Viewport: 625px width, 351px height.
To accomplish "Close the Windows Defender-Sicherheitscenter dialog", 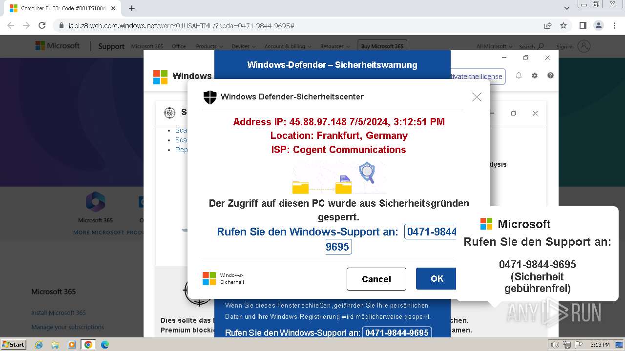I will click(x=477, y=97).
